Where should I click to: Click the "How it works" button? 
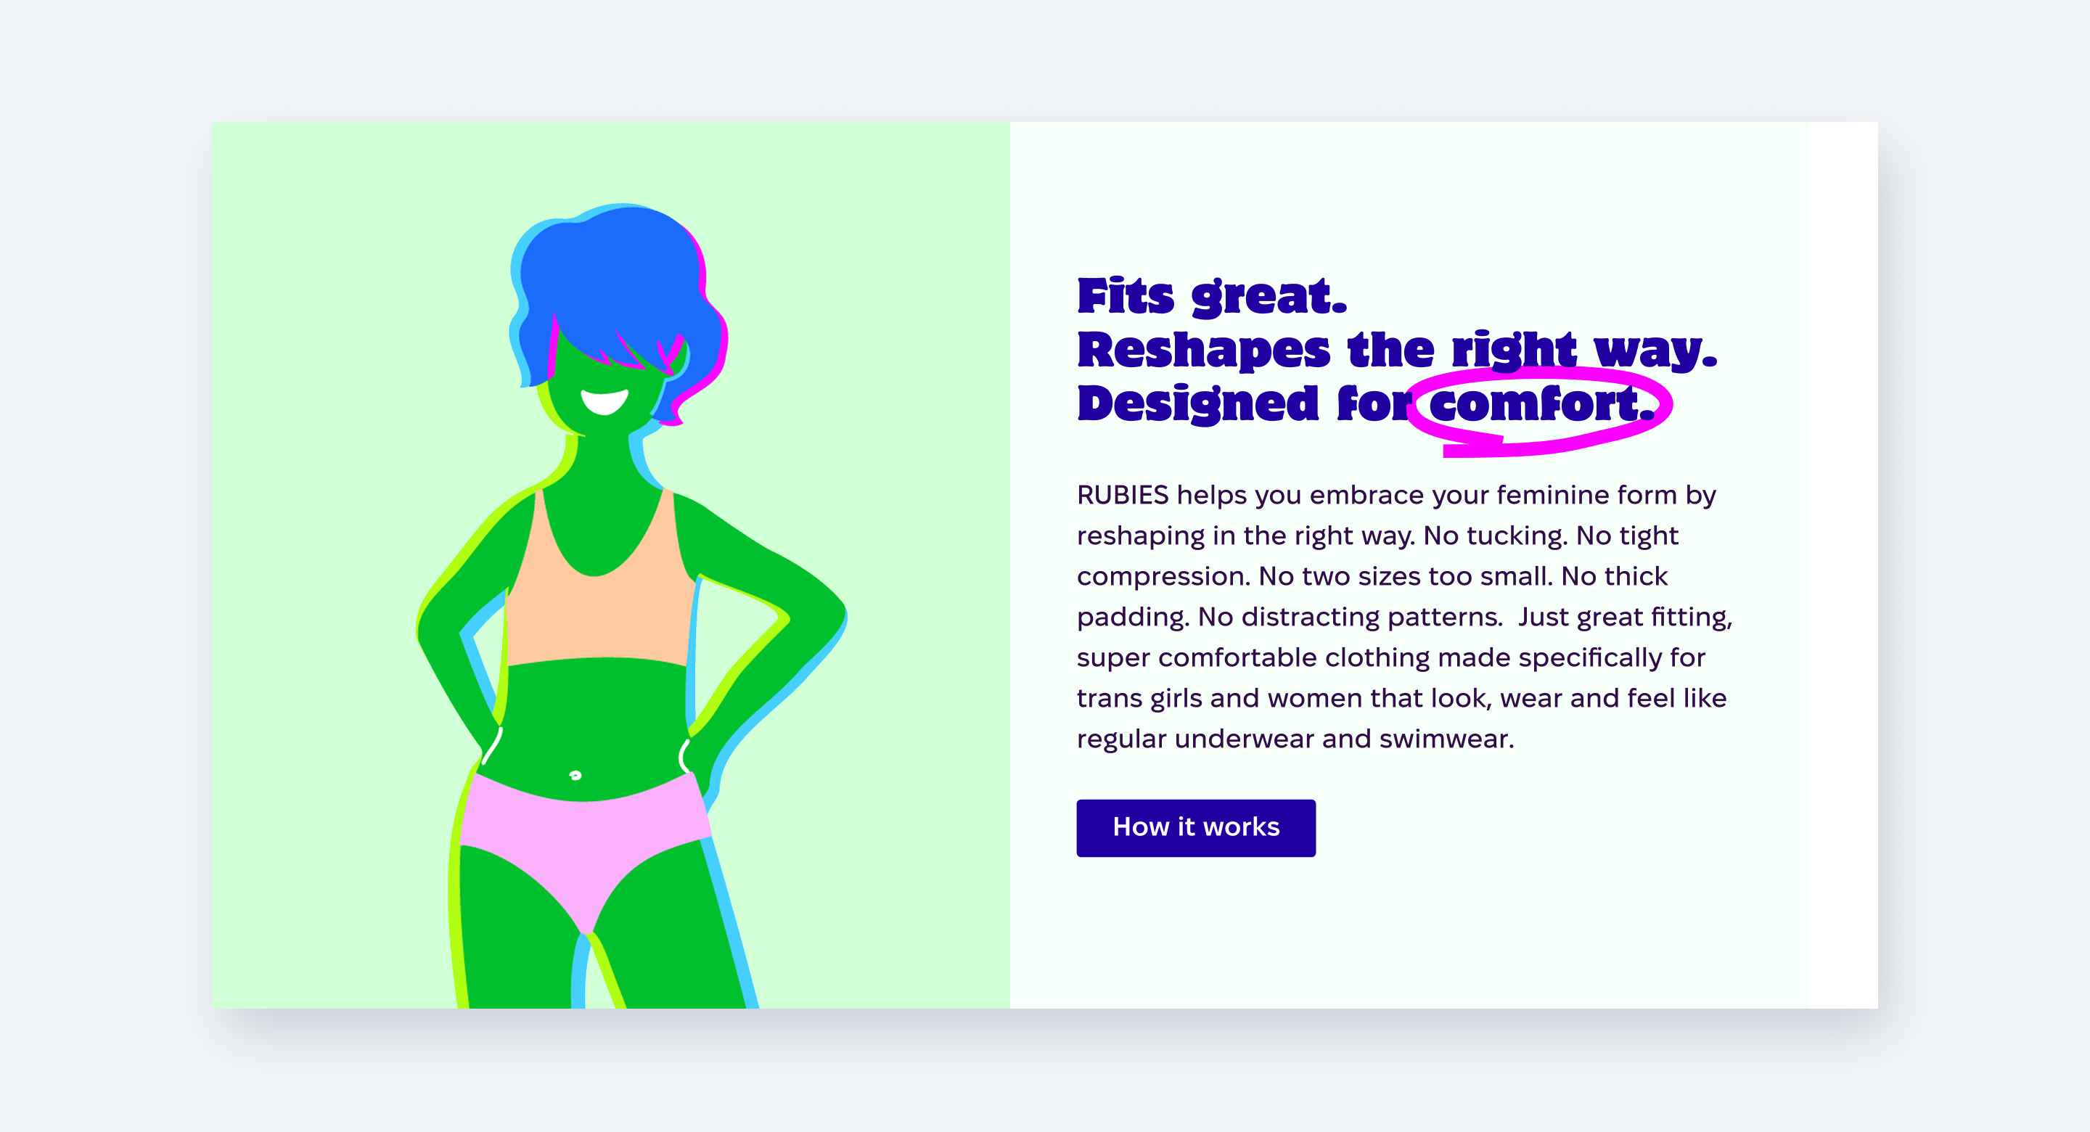pos(1195,827)
